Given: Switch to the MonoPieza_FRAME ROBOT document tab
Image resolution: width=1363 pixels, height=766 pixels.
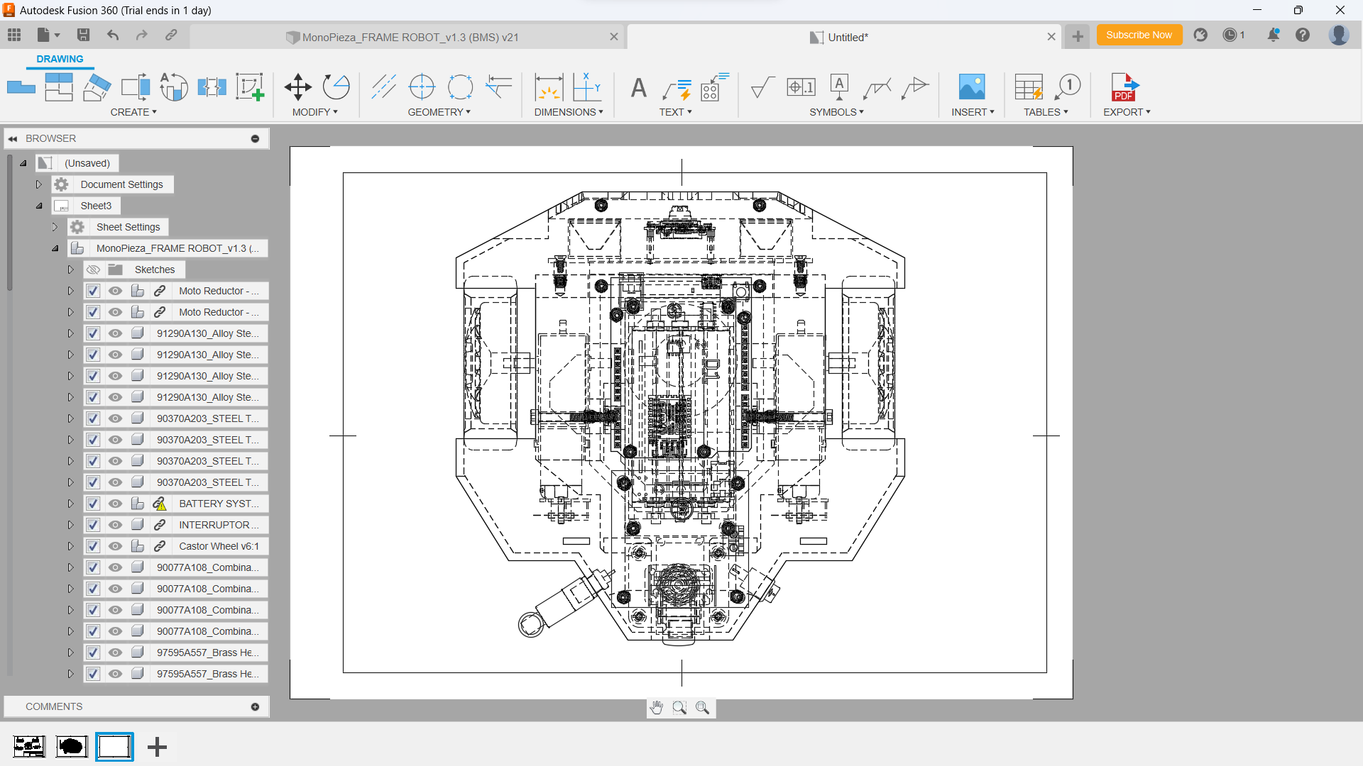Looking at the screenshot, I should pos(410,37).
